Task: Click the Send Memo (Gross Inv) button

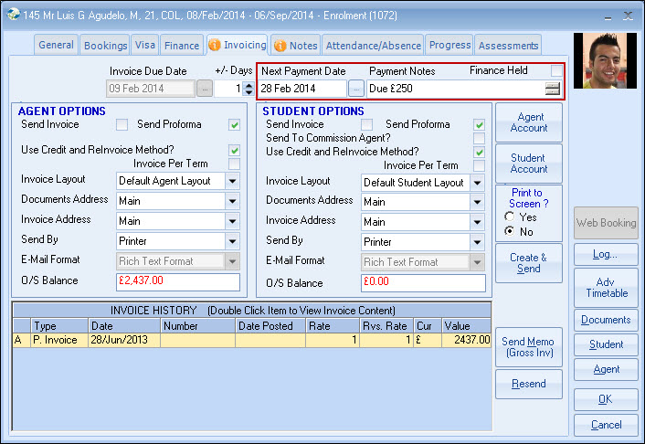Action: 528,347
